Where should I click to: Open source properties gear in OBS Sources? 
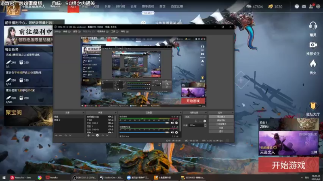97,135
